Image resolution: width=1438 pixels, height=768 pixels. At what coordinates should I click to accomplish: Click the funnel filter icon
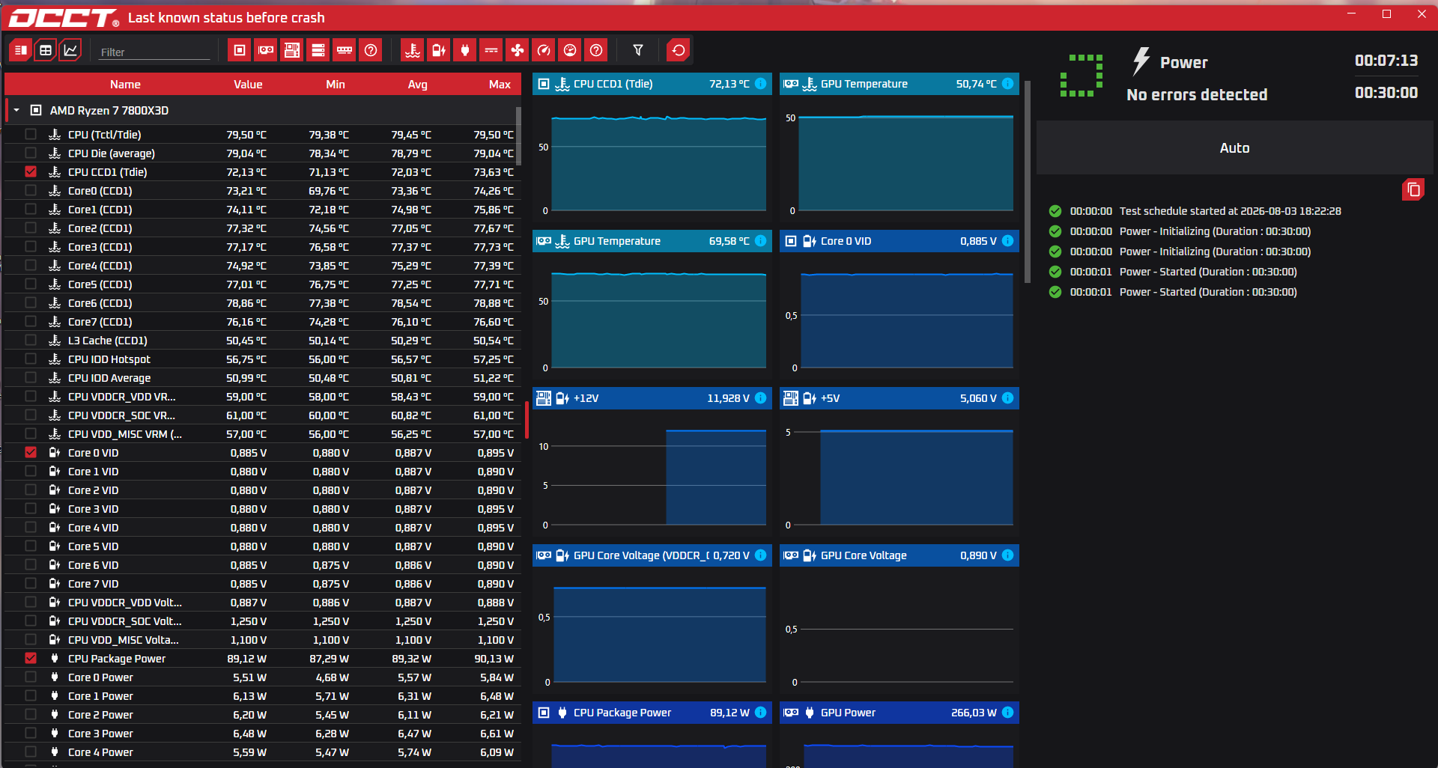(638, 50)
